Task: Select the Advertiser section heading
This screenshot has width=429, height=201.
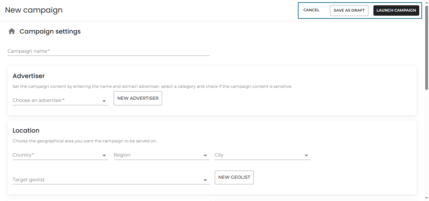Action: click(29, 76)
